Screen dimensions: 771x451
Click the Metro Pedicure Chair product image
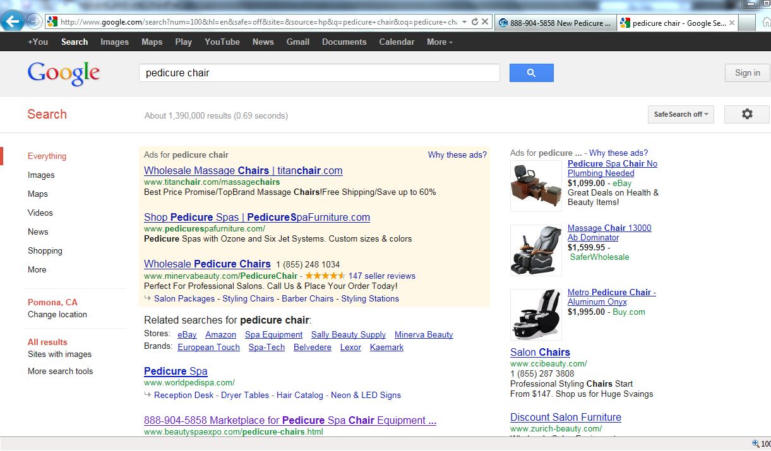[x=536, y=314]
